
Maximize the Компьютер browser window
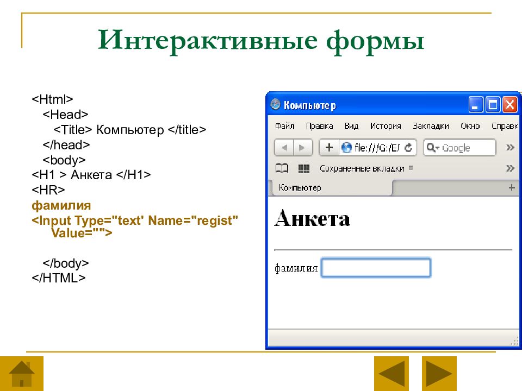click(493, 105)
